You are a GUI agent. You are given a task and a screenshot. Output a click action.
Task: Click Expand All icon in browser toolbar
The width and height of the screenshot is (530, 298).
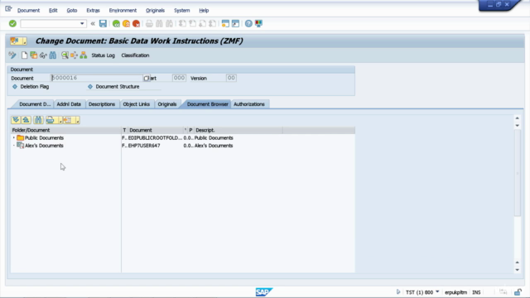click(16, 120)
